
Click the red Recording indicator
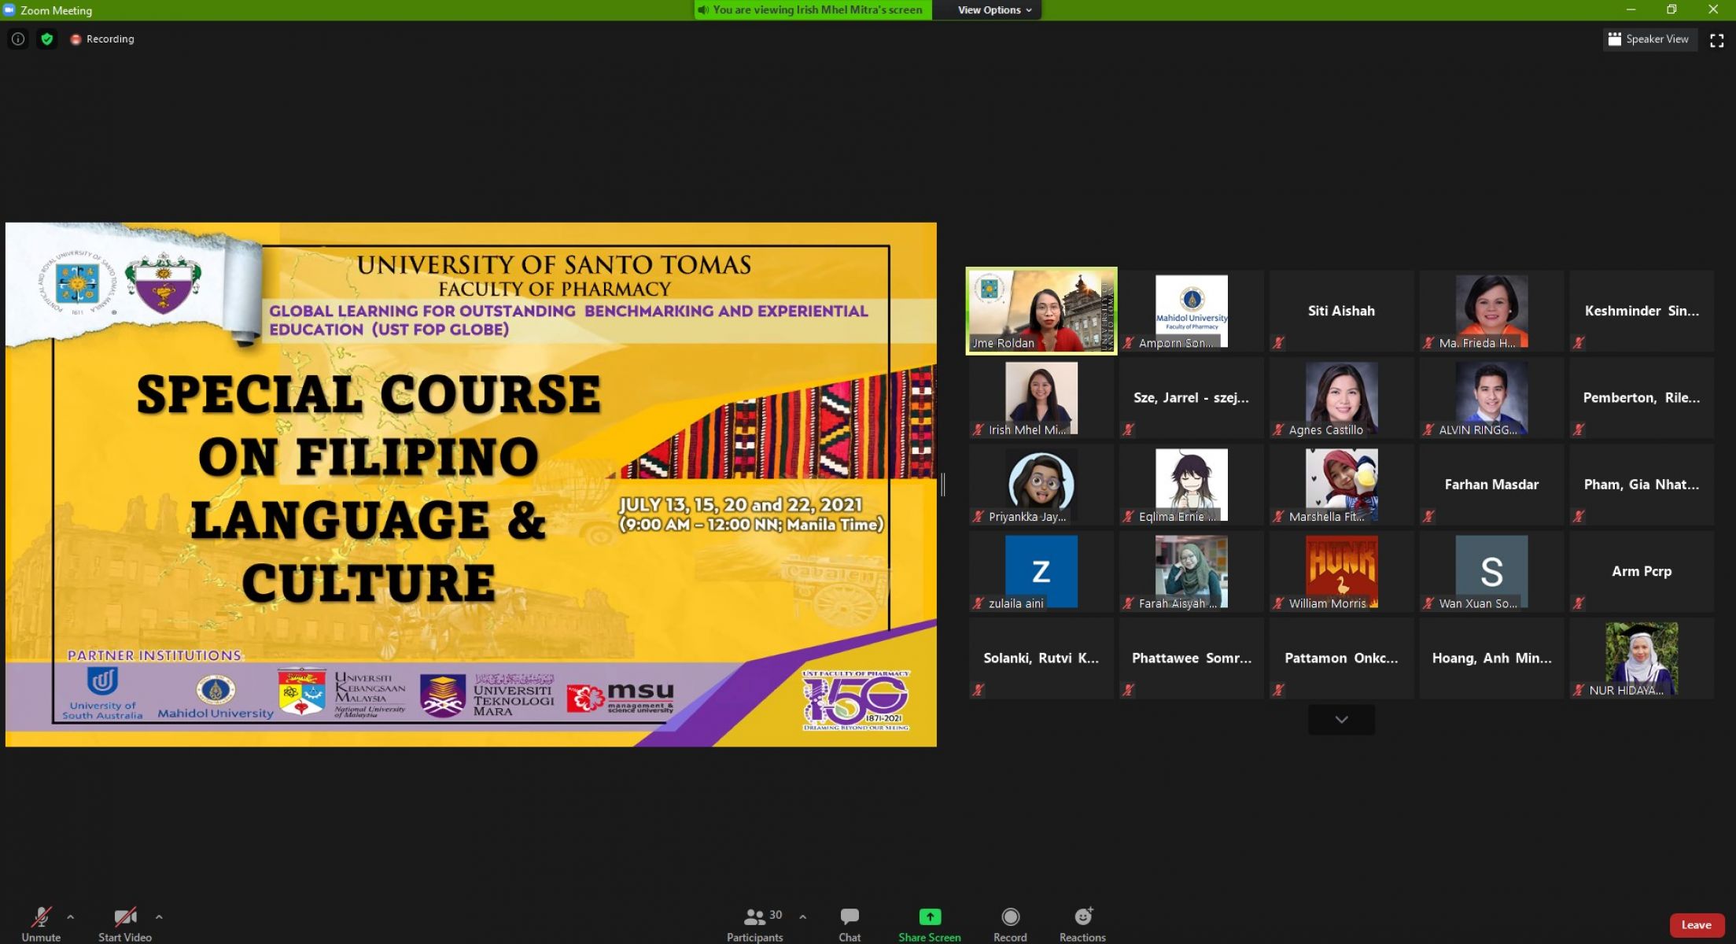click(x=102, y=39)
